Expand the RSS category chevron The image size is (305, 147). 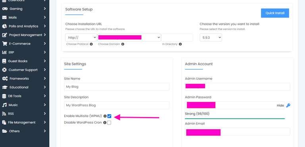point(45,113)
